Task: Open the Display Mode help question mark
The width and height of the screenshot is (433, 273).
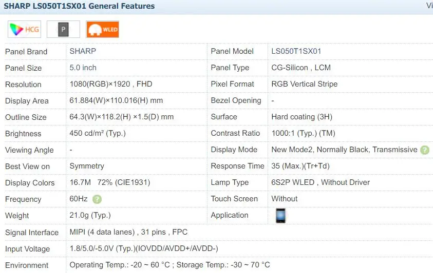Action: click(x=425, y=150)
